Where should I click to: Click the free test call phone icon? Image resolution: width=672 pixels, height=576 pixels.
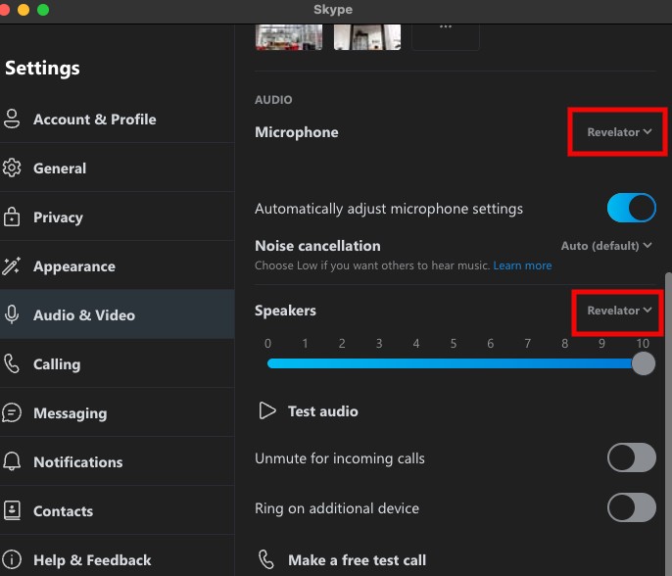[x=266, y=559]
